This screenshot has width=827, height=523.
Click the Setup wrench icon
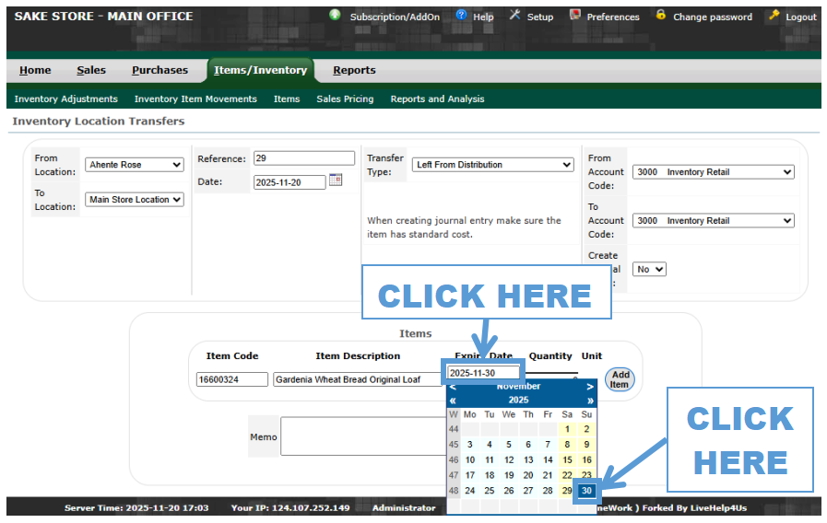point(515,16)
